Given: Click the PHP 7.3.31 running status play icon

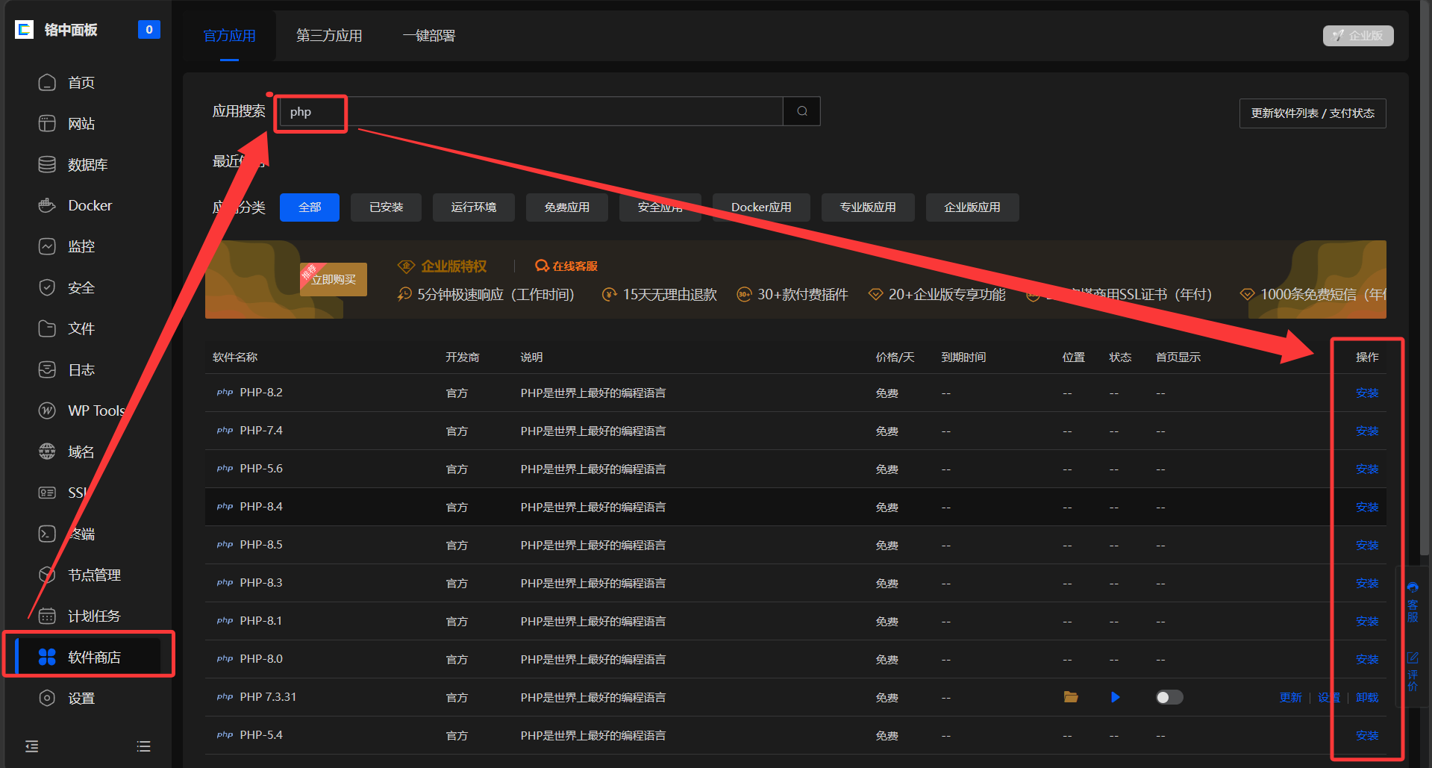Looking at the screenshot, I should [x=1116, y=697].
